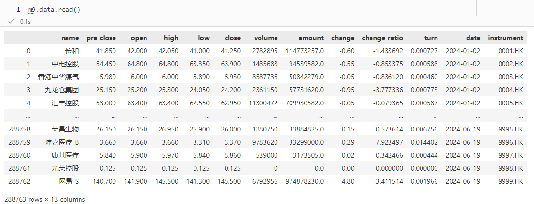Viewport: 534px width, 204px height.
Task: Select the 'instrument' column header
Action: coord(505,38)
